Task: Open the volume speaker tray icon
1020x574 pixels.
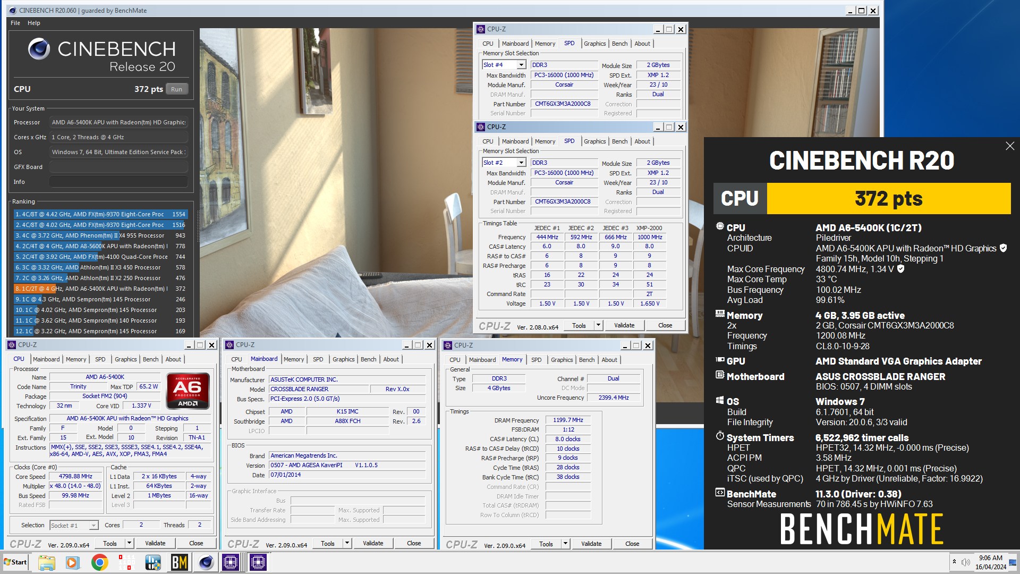Action: [966, 562]
